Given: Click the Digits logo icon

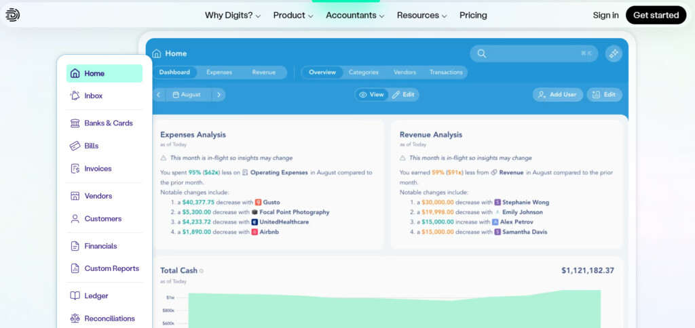Looking at the screenshot, I should tap(12, 15).
